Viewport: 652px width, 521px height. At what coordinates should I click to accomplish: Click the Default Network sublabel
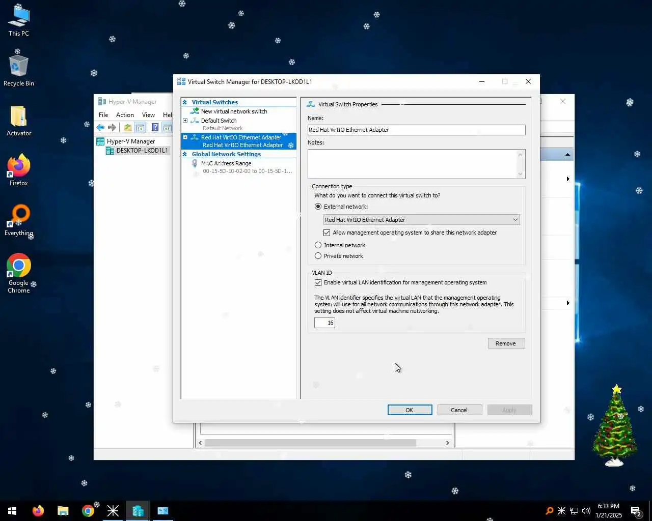tap(223, 128)
